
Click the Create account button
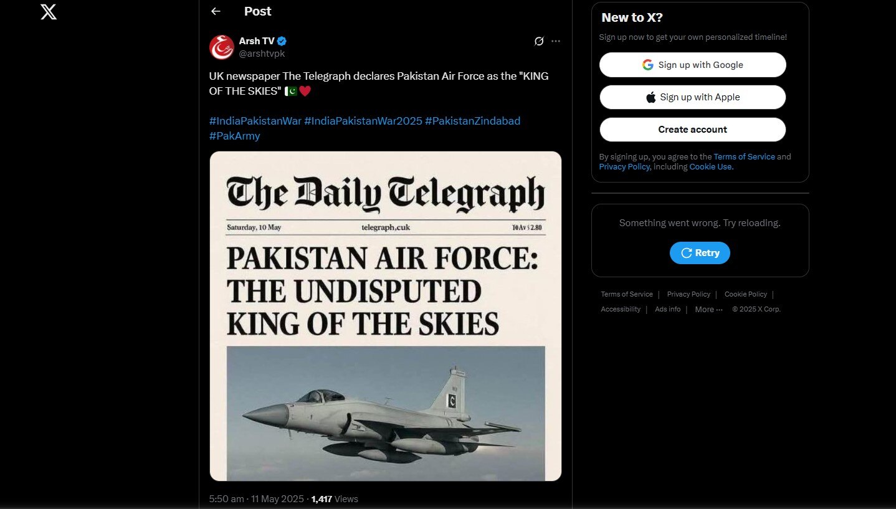[692, 129]
